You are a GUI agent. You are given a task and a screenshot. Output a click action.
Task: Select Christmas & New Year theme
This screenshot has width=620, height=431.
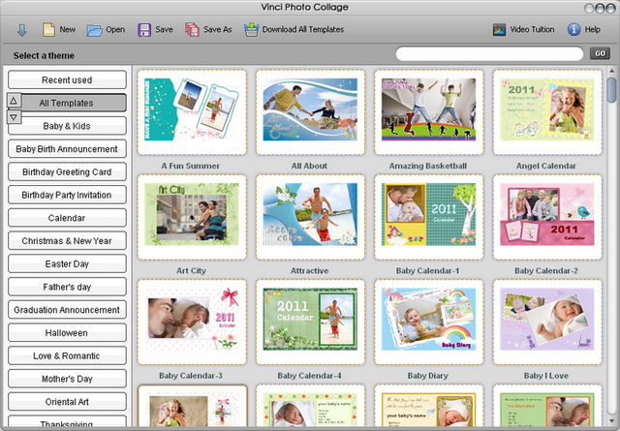(x=67, y=240)
